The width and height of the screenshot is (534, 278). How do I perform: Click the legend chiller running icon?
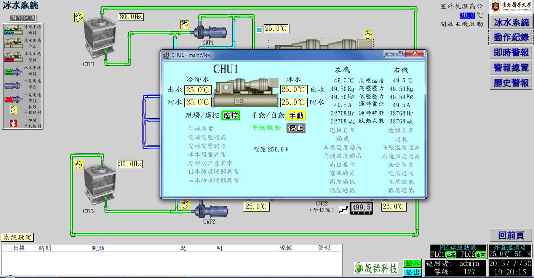pos(13,30)
